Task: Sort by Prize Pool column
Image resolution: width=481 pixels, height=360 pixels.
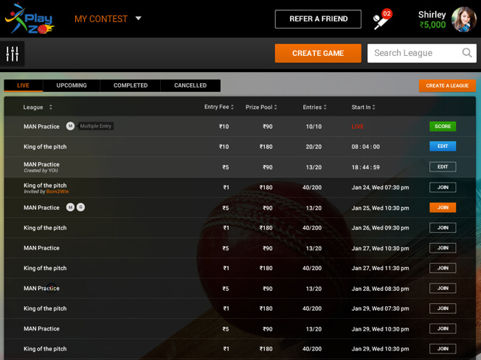Action: (261, 107)
